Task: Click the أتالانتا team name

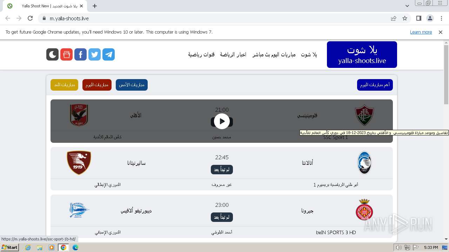Action: (x=307, y=163)
